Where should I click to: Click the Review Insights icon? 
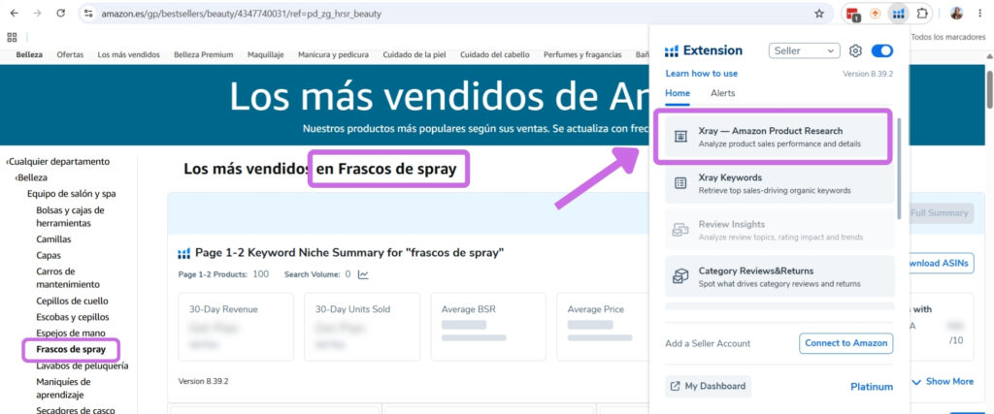point(680,230)
